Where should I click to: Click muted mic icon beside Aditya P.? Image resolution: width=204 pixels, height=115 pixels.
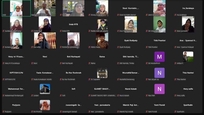coord(175,63)
